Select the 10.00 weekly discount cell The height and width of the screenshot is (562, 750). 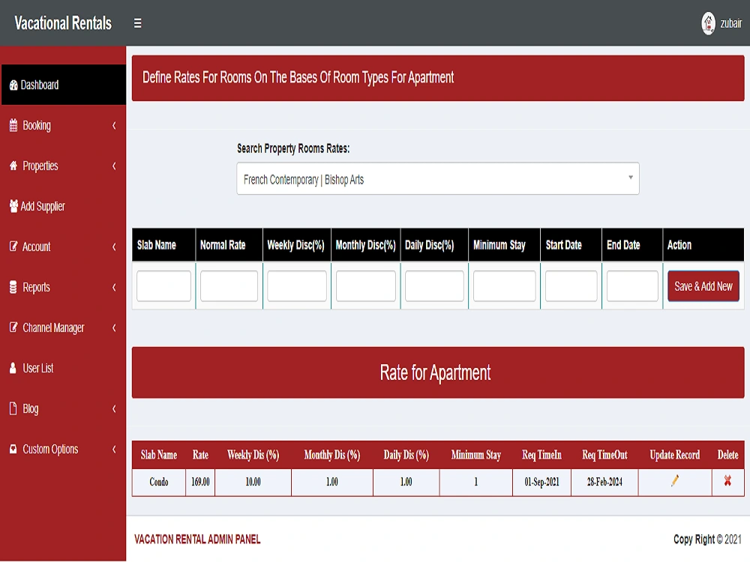pyautogui.click(x=253, y=482)
